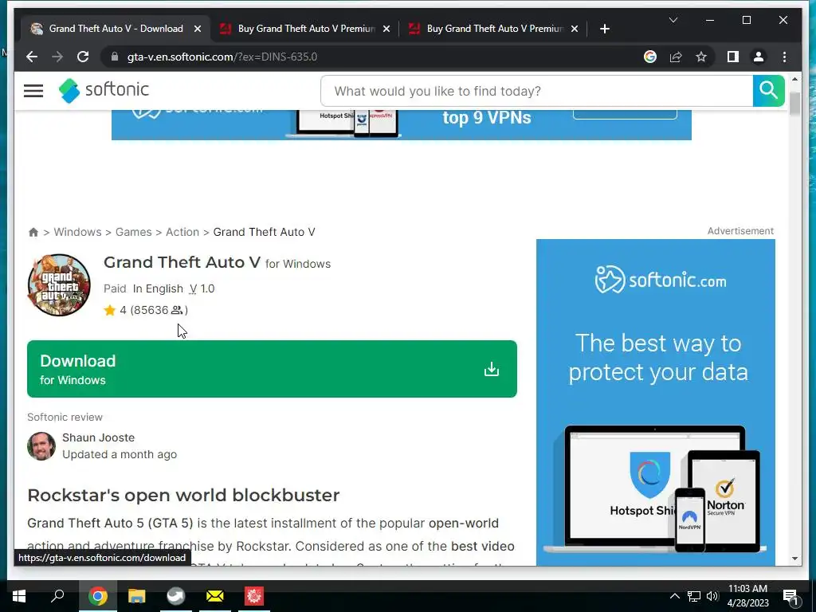The height and width of the screenshot is (612, 816).
Task: Click the page scrollbar up arrow
Action: click(x=794, y=79)
